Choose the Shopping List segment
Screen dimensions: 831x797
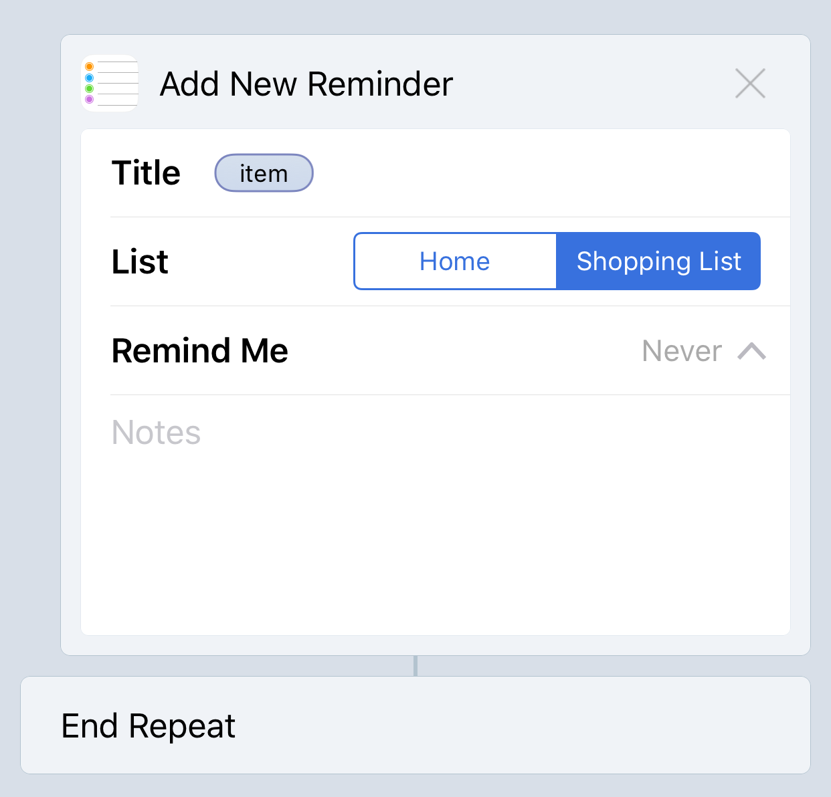(x=658, y=261)
